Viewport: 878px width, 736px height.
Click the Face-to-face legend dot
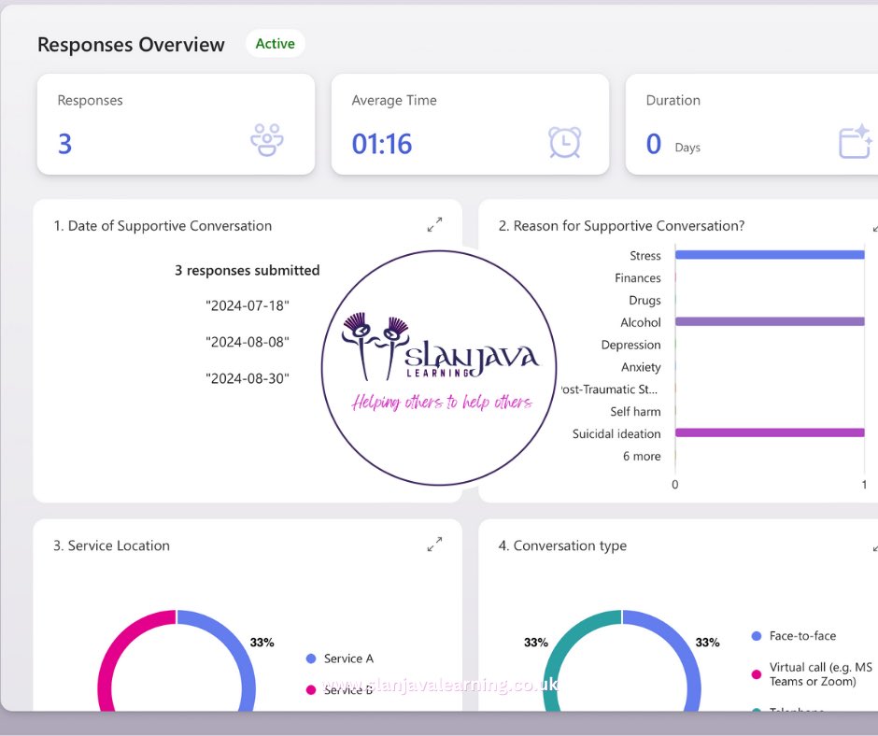pos(757,636)
